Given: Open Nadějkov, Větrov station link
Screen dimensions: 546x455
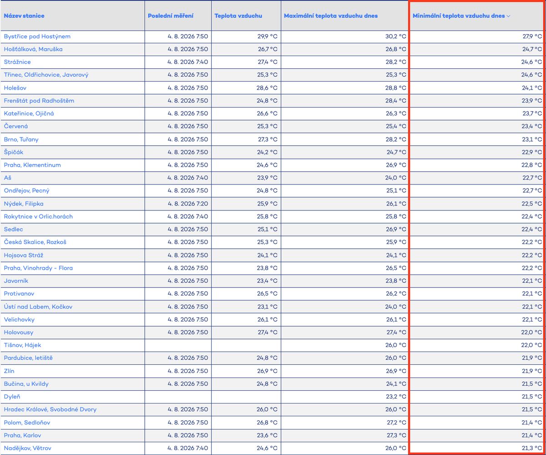Looking at the screenshot, I should point(28,448).
